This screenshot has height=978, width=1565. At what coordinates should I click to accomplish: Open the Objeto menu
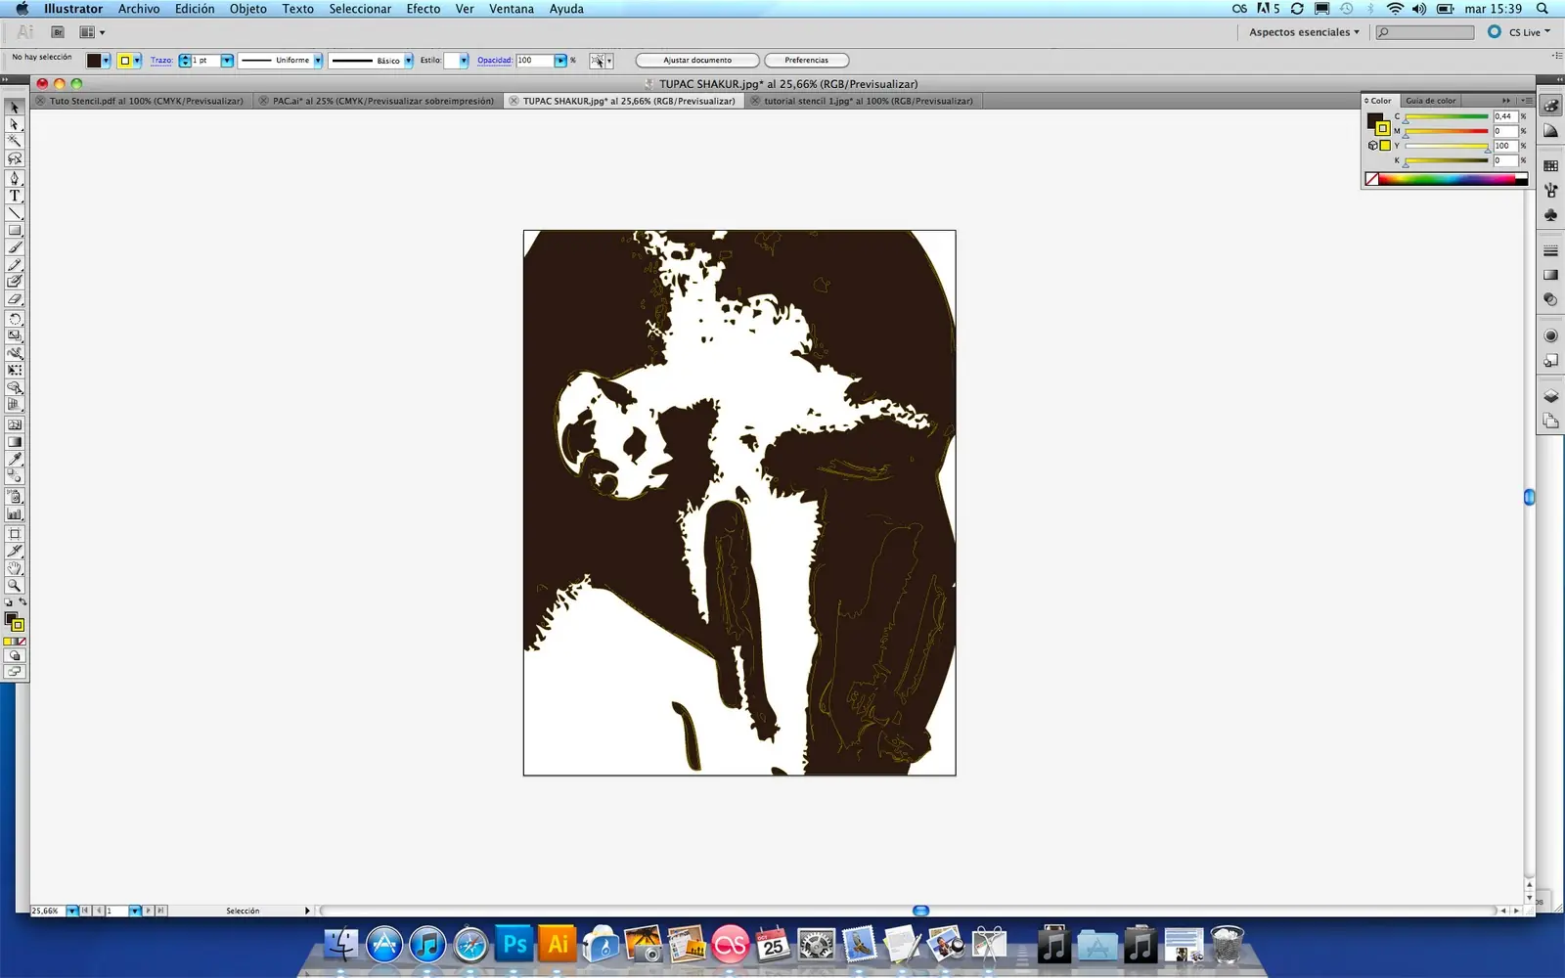248,9
